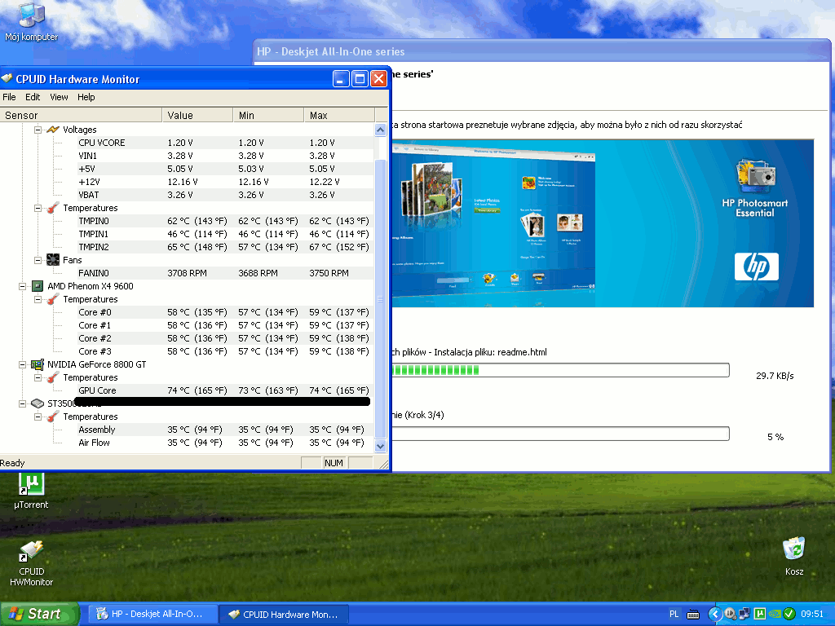Click the Voltages lightning icon in sensor tree
This screenshot has height=626, width=835.
click(x=52, y=130)
